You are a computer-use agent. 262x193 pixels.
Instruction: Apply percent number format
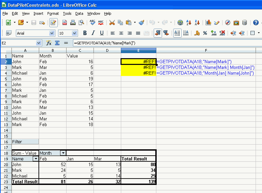click(205, 33)
